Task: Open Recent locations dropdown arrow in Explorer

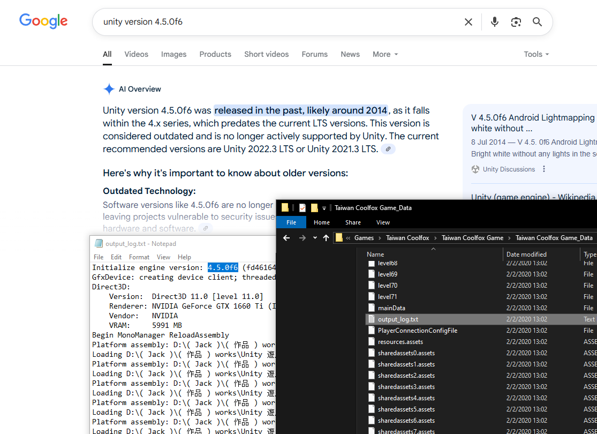Action: [x=315, y=238]
